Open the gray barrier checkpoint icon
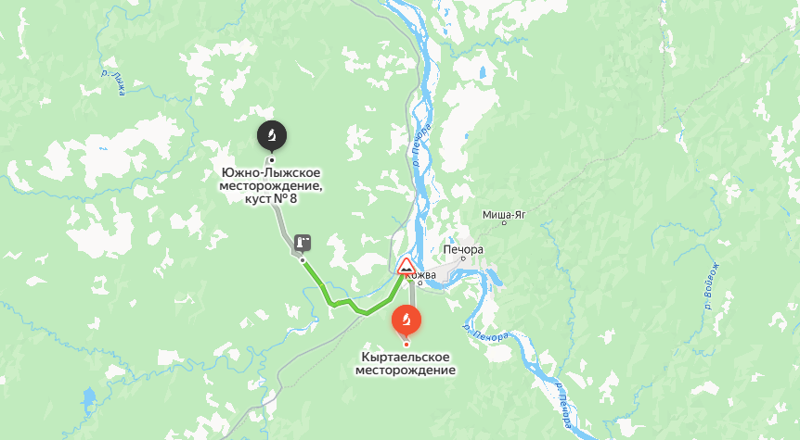Screen dimensions: 800x440 click(303, 243)
